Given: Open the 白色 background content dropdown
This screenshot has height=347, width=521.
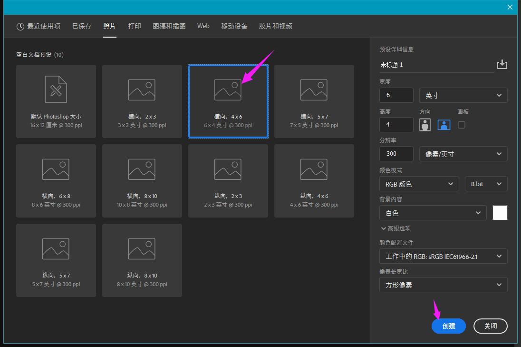Looking at the screenshot, I should [x=433, y=213].
